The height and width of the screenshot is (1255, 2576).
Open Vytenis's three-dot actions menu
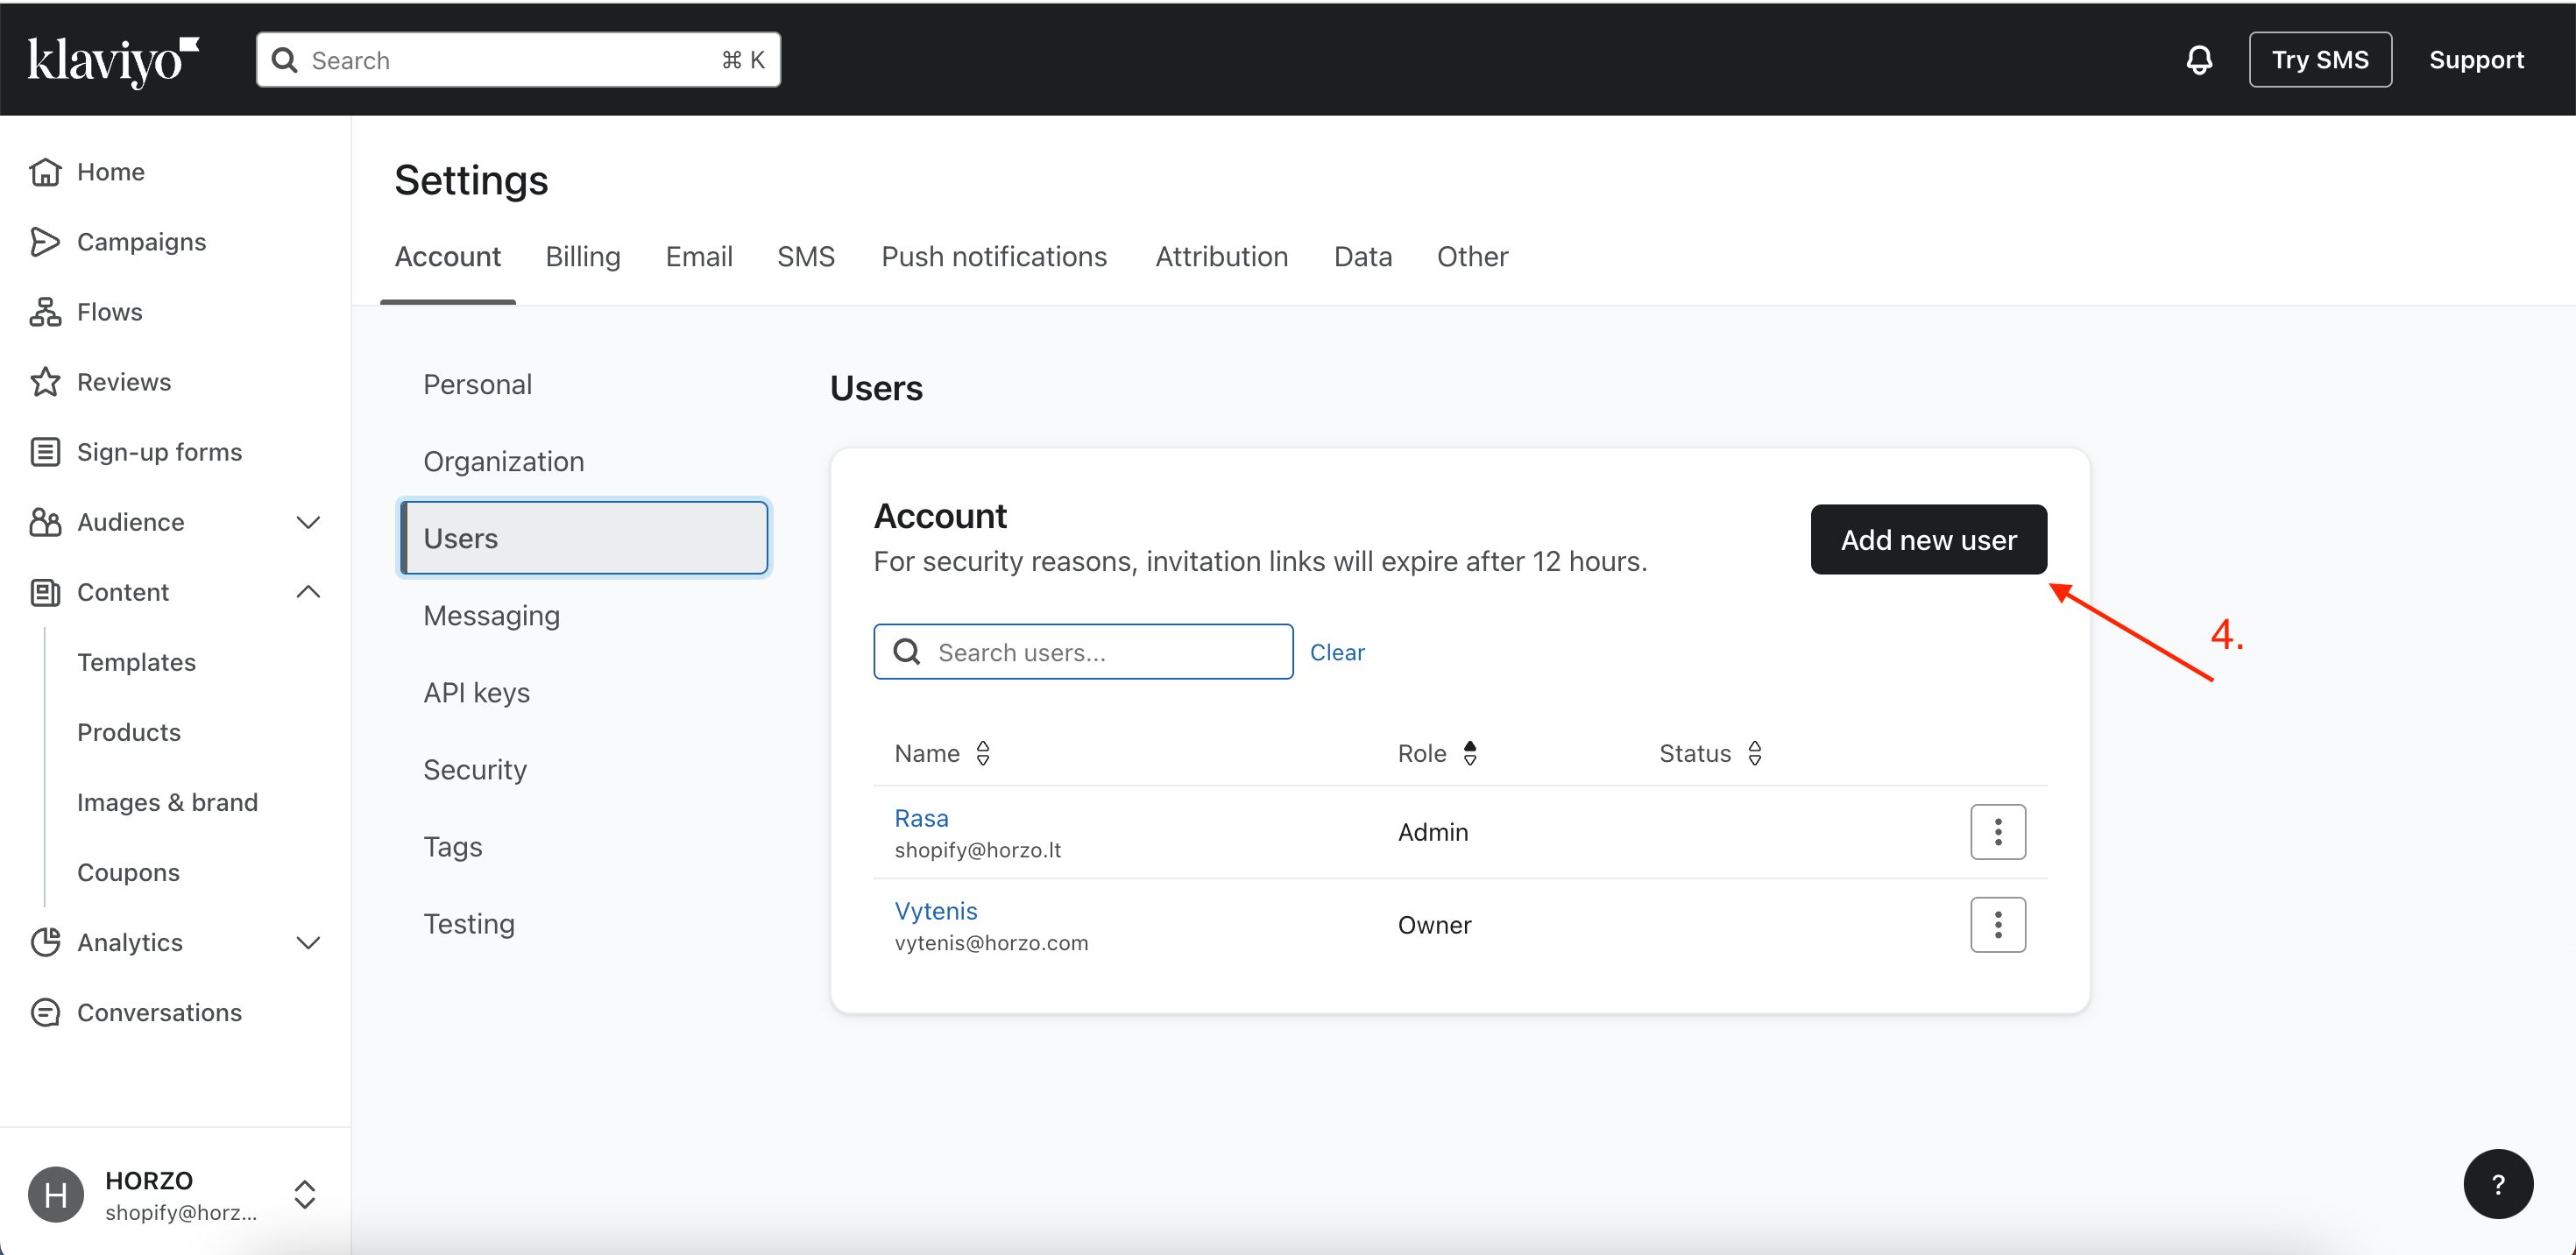[1997, 924]
